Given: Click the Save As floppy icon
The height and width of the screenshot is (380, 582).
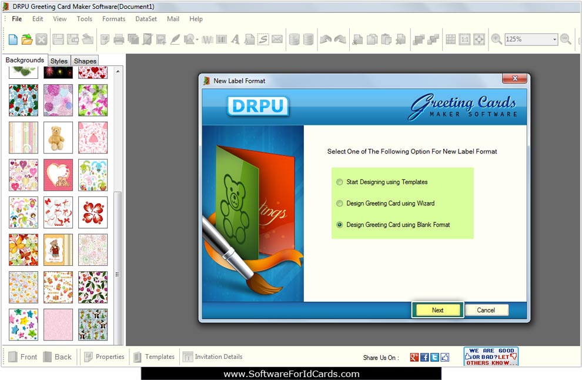Looking at the screenshot, I should click(x=73, y=39).
